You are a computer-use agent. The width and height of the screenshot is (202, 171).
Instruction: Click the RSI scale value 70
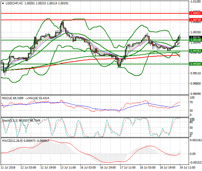pos(191,102)
